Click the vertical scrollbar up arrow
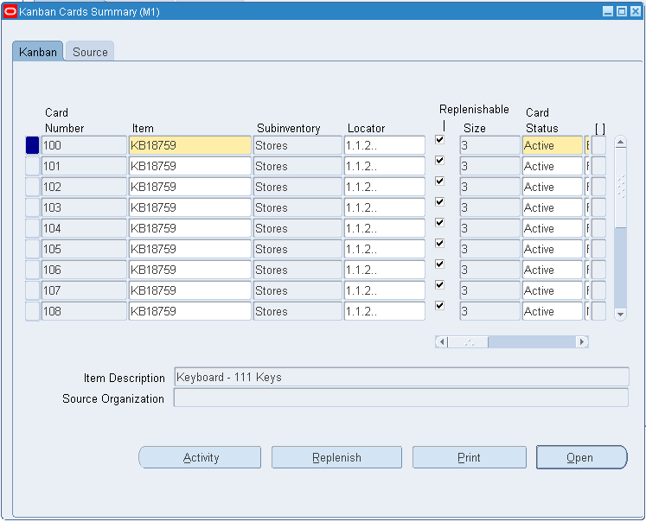The image size is (646, 522). 620,143
